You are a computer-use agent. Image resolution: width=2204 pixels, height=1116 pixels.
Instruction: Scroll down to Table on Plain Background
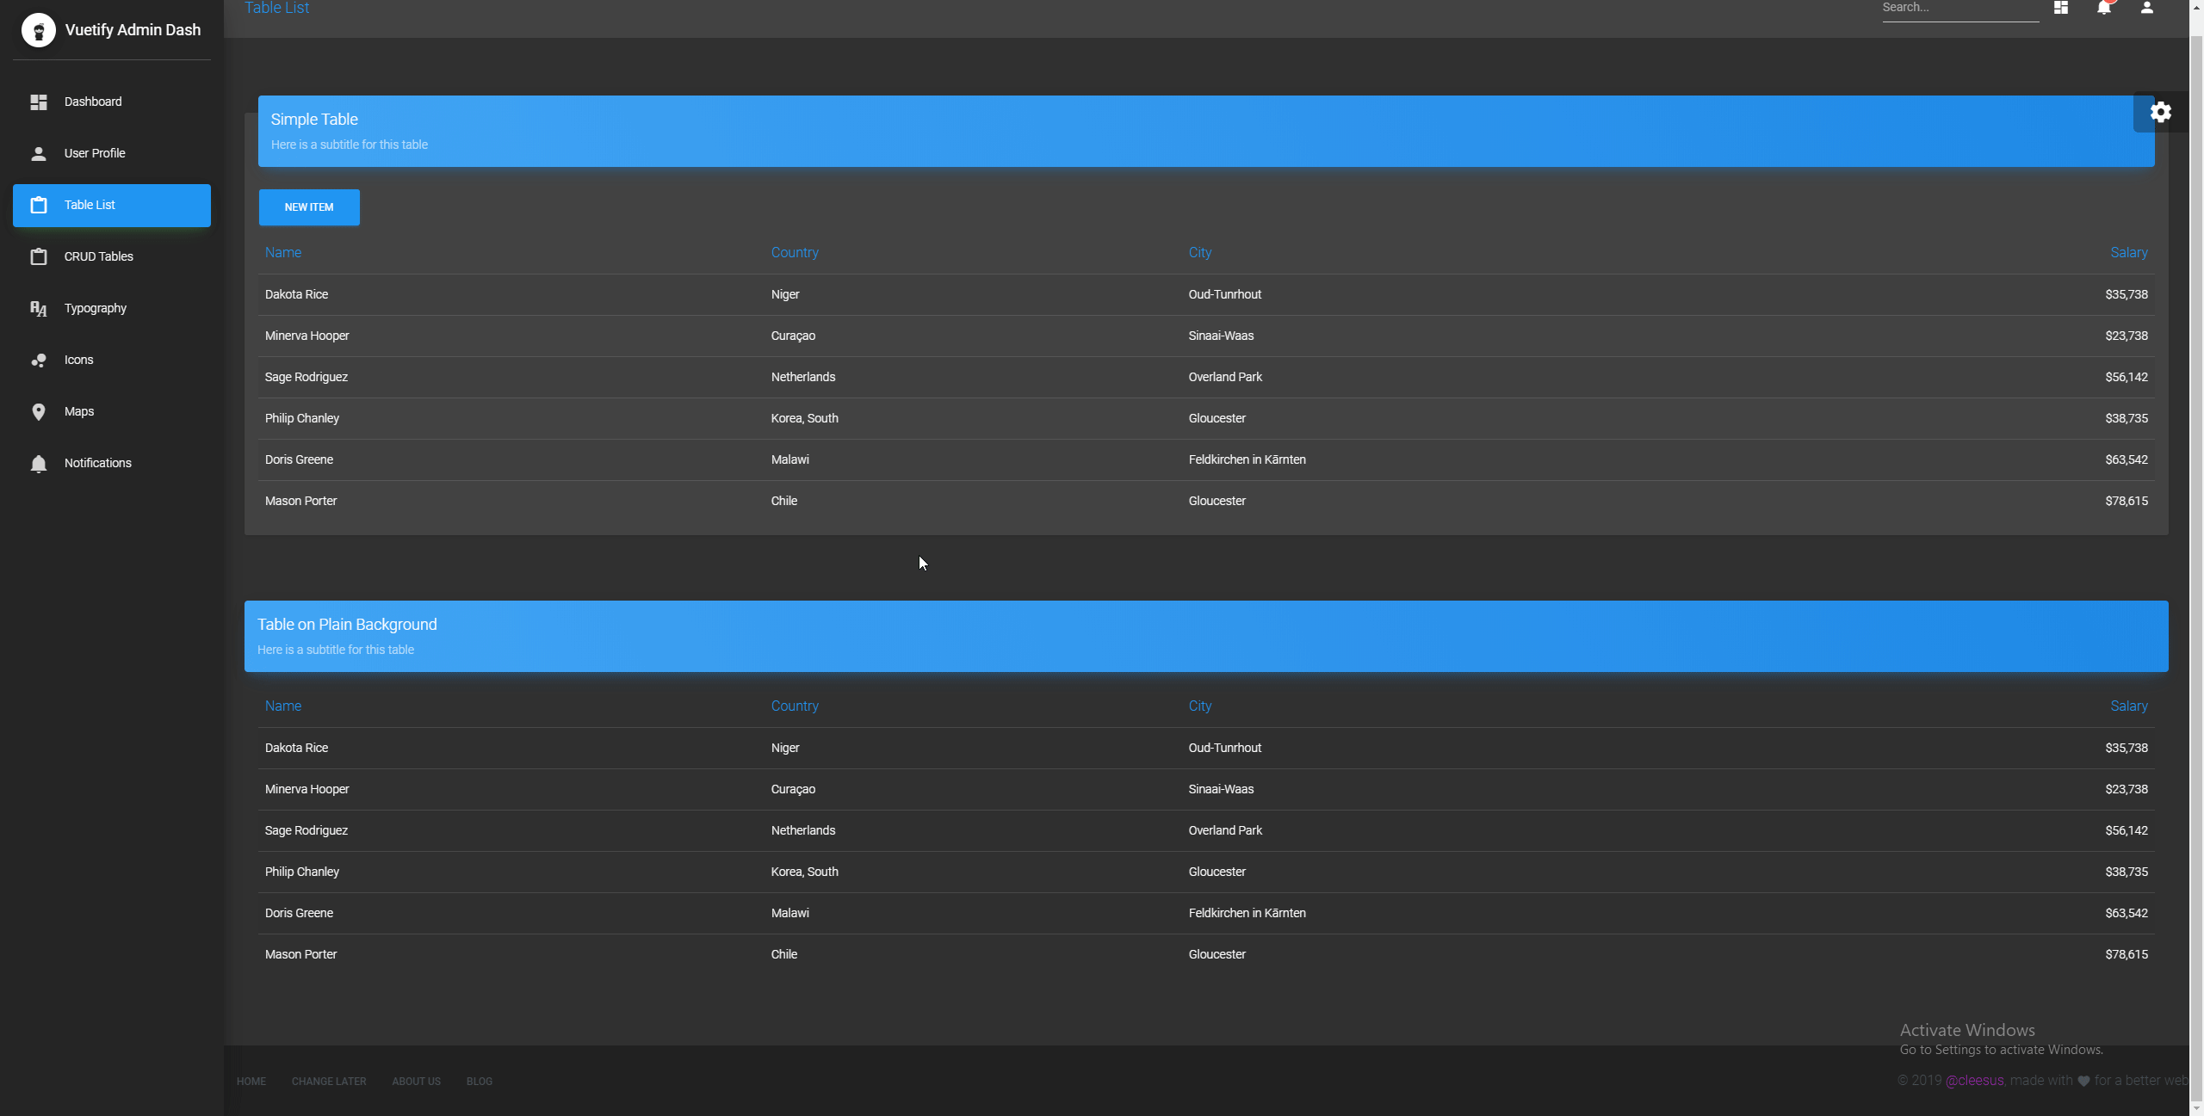click(x=348, y=624)
